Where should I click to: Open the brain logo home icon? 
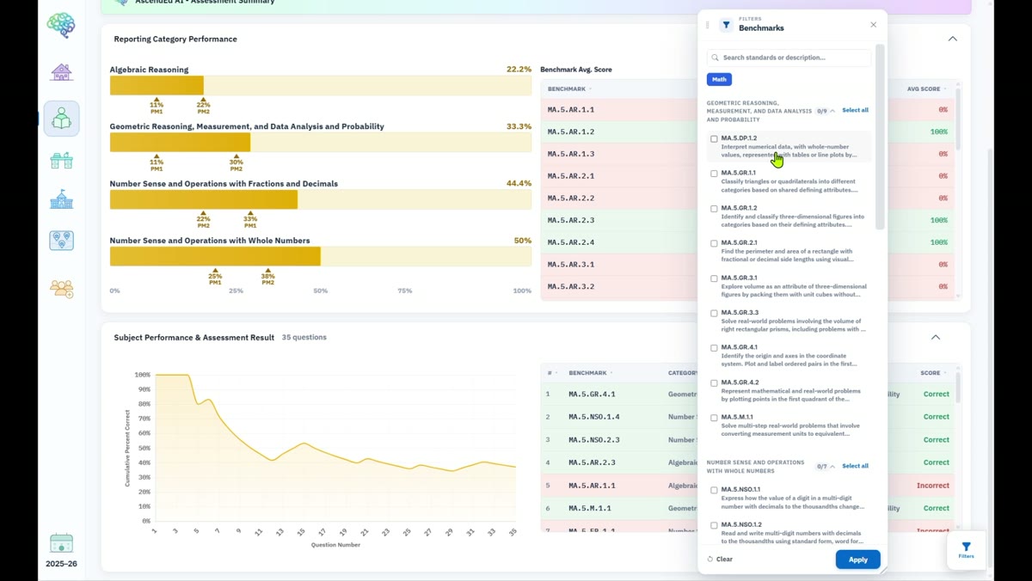point(61,25)
